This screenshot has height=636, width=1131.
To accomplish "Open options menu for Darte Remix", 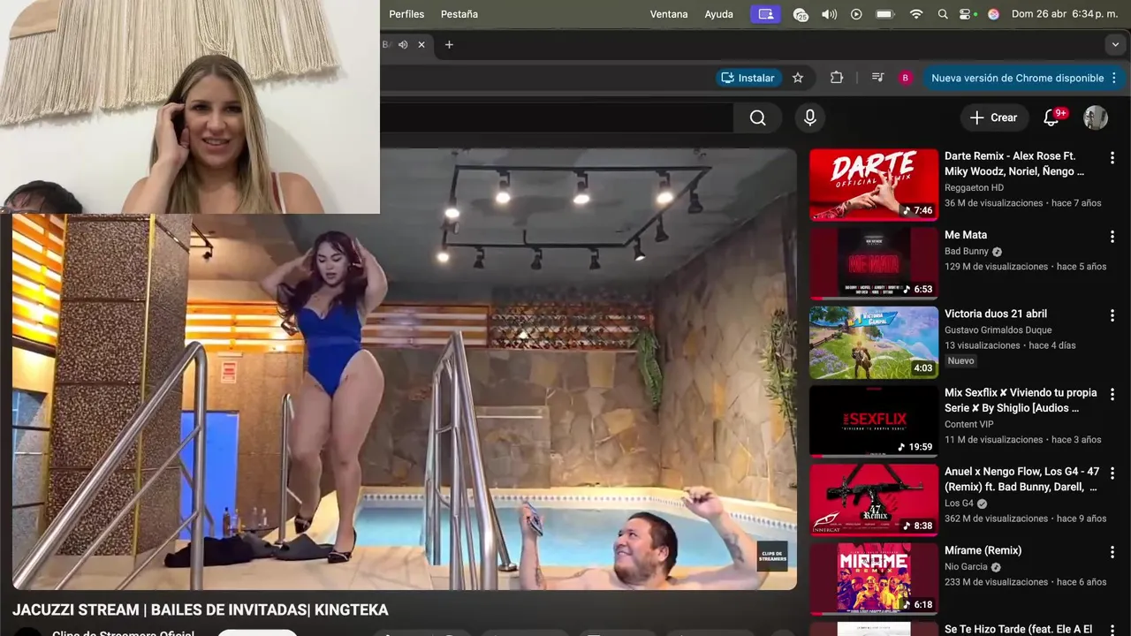I will 1112,157.
